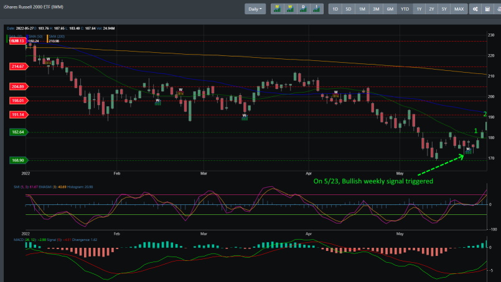The height and width of the screenshot is (282, 501).
Task: Click the 198.01 red price level label
Action: tap(19, 101)
